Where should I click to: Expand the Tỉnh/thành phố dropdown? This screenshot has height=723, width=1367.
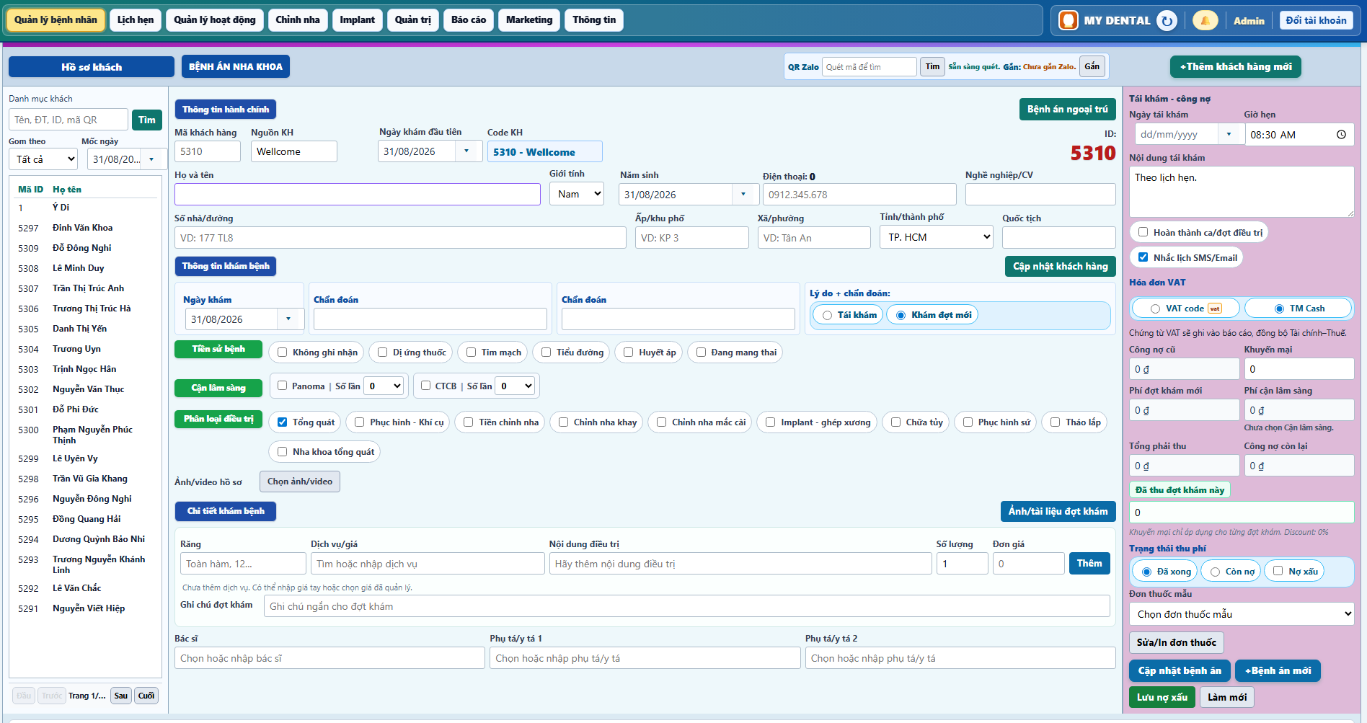click(937, 237)
